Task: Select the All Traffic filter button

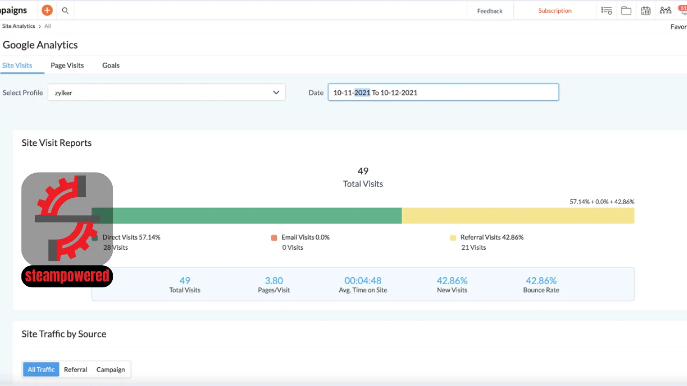Action: point(41,369)
